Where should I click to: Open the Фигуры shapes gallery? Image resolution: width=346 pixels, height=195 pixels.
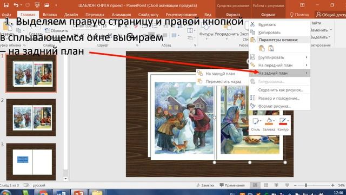click(206, 31)
